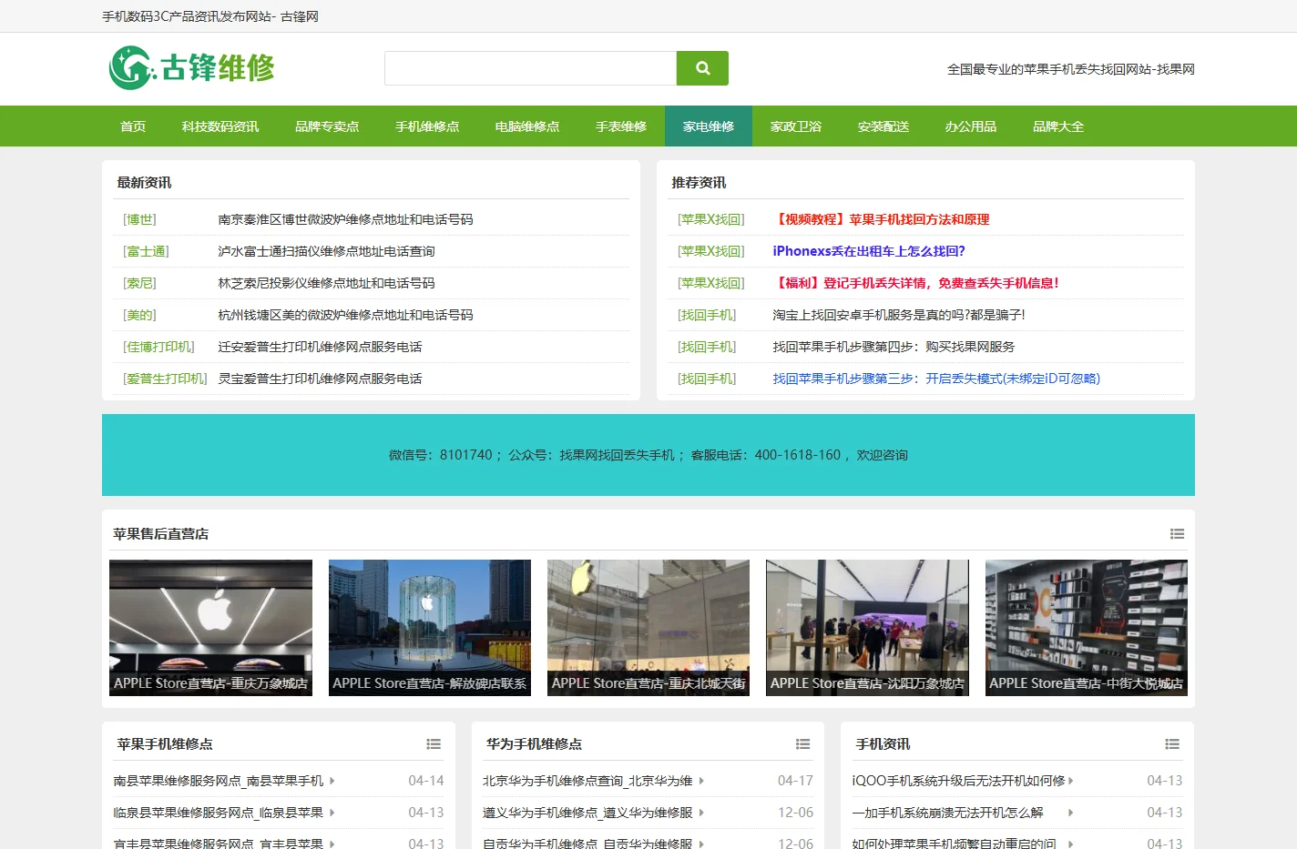Open APPLE Store 中街大悦城店 thumbnail

[x=1087, y=628]
